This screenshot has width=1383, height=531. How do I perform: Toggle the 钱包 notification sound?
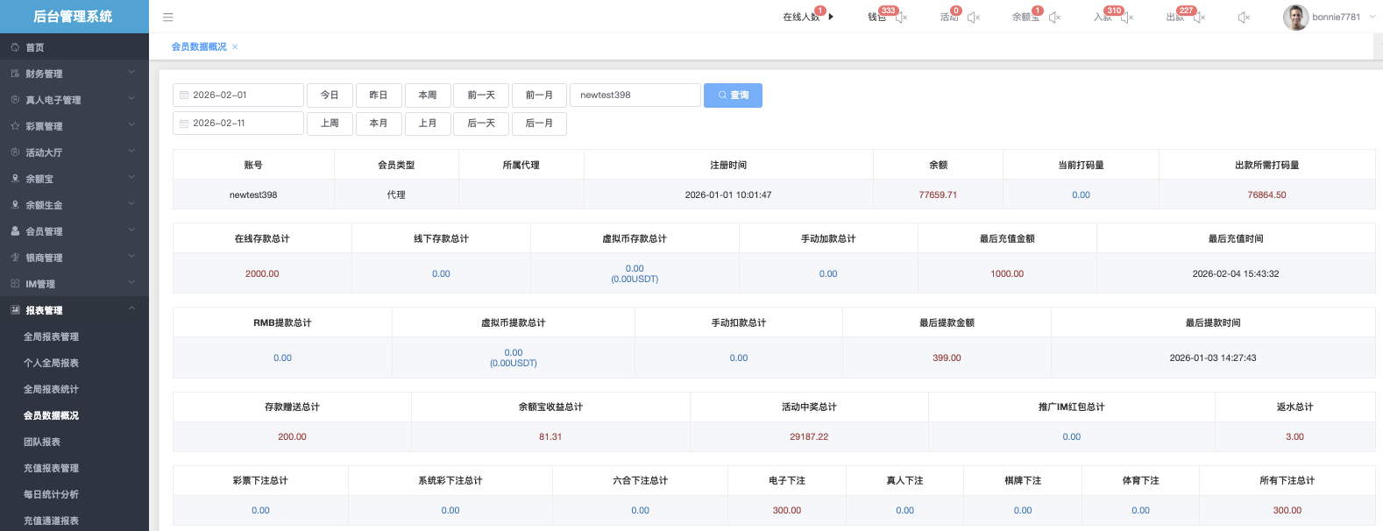(x=901, y=18)
